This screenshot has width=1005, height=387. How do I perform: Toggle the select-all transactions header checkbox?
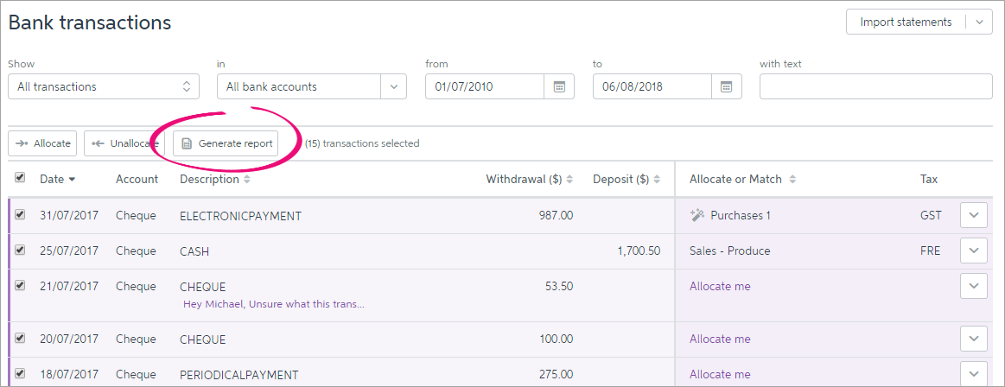coord(20,178)
